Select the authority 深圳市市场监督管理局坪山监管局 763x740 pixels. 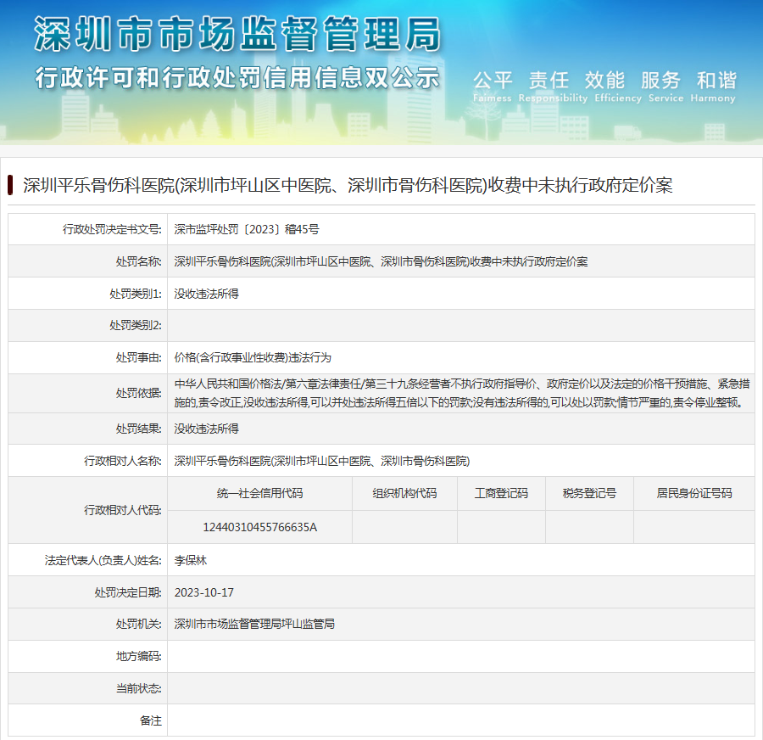tap(254, 624)
